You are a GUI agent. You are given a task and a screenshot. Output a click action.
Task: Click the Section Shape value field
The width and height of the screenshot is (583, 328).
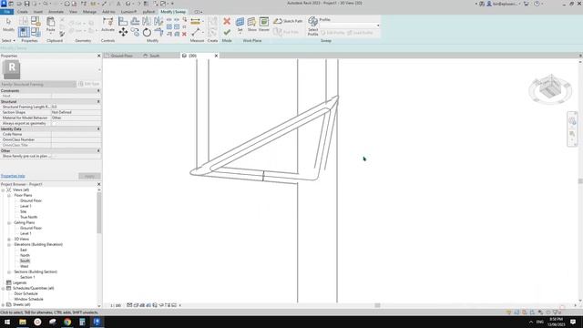[76, 112]
